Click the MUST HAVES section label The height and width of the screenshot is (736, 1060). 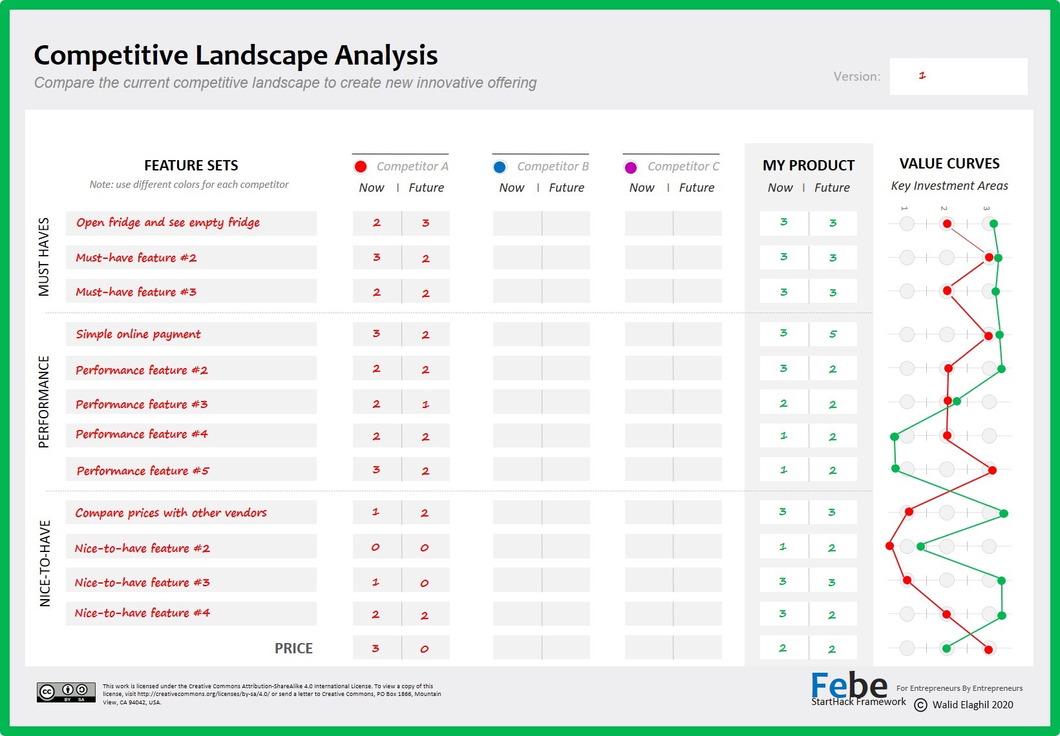pyautogui.click(x=44, y=257)
